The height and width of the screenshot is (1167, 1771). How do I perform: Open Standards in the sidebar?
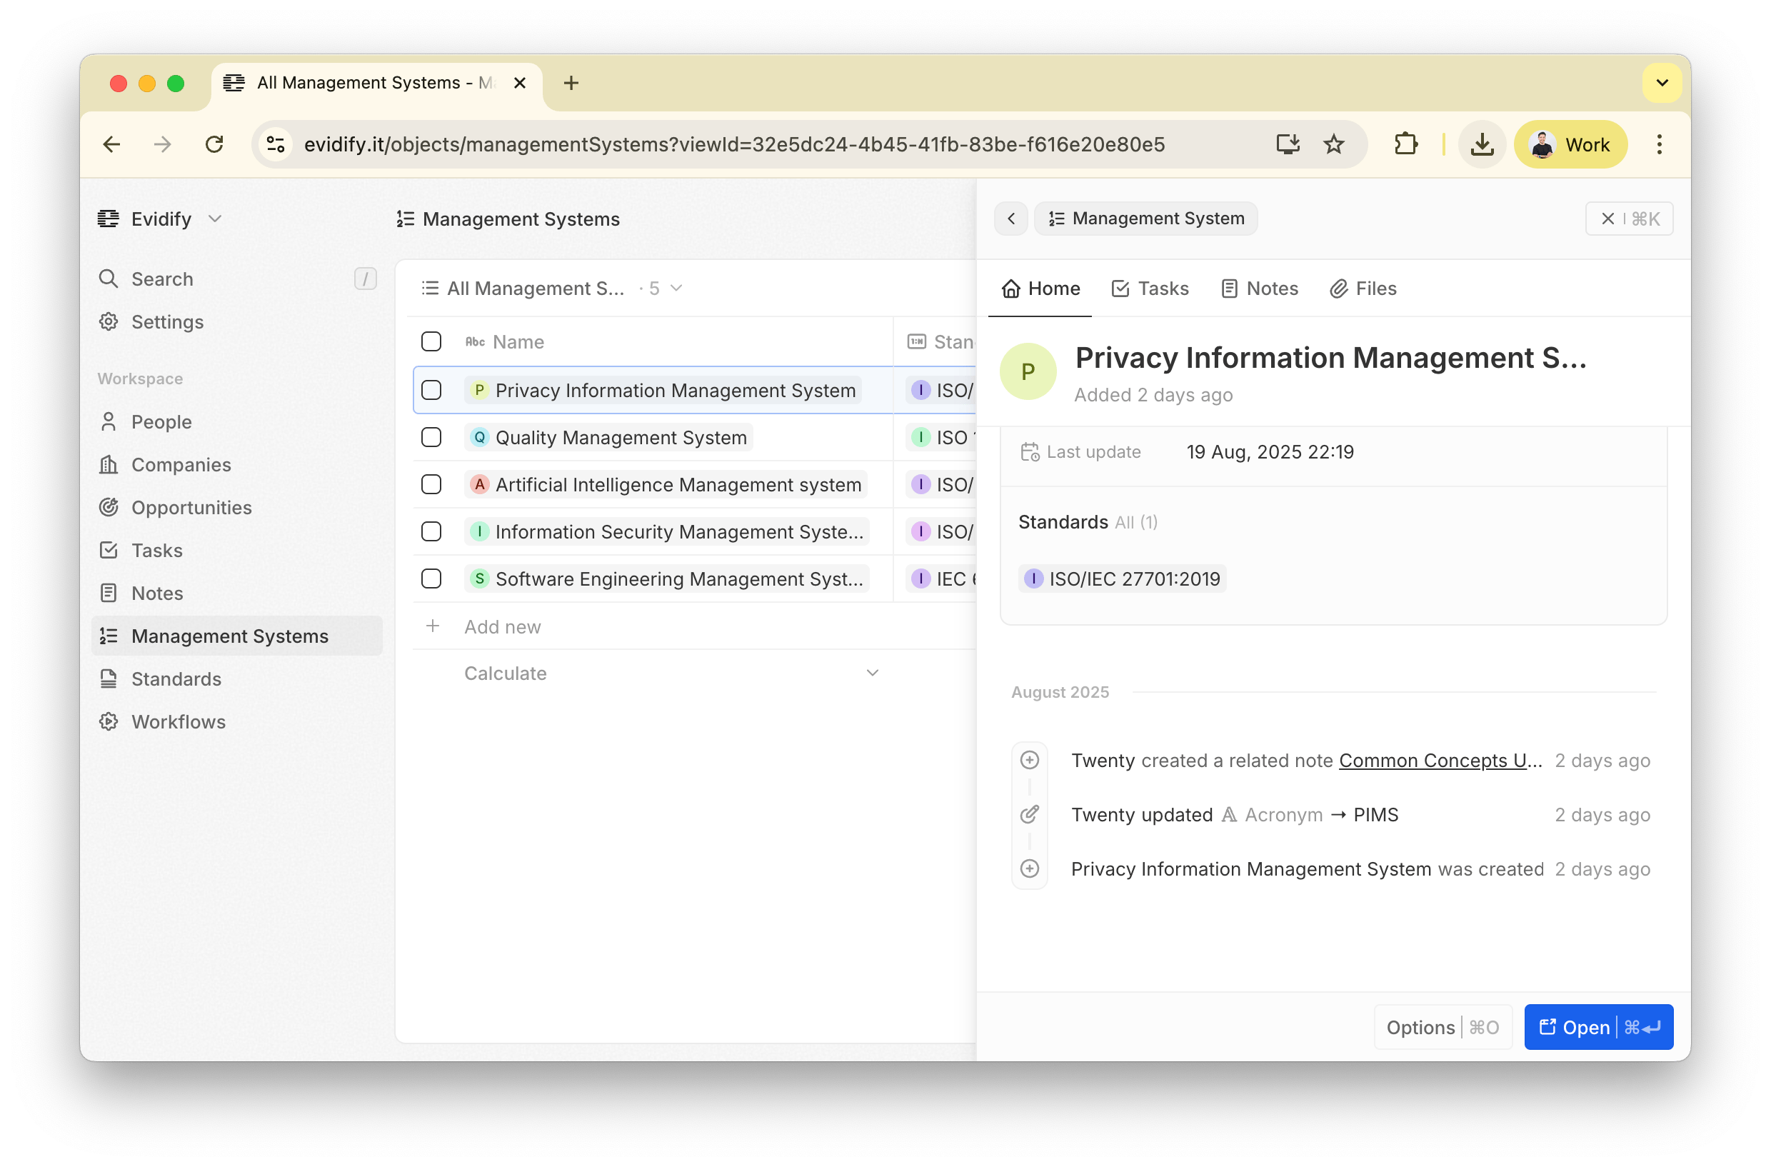(x=176, y=678)
